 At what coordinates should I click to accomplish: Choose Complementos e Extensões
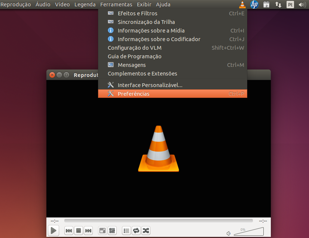point(172,74)
